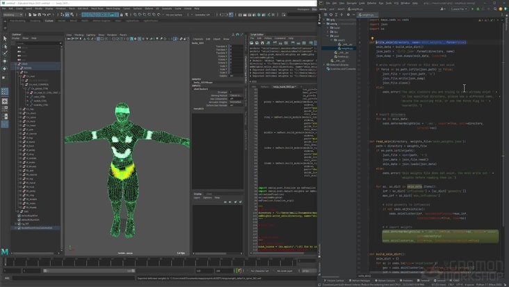Select the Move tool icon in toolbox
Screen dimensions: 509x287
(5, 61)
